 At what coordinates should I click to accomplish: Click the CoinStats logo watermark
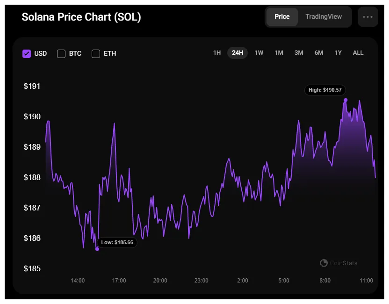[338, 263]
